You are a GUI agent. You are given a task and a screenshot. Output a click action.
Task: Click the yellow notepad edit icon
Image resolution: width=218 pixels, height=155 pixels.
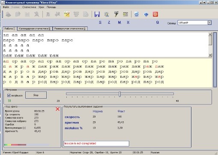click(67, 14)
